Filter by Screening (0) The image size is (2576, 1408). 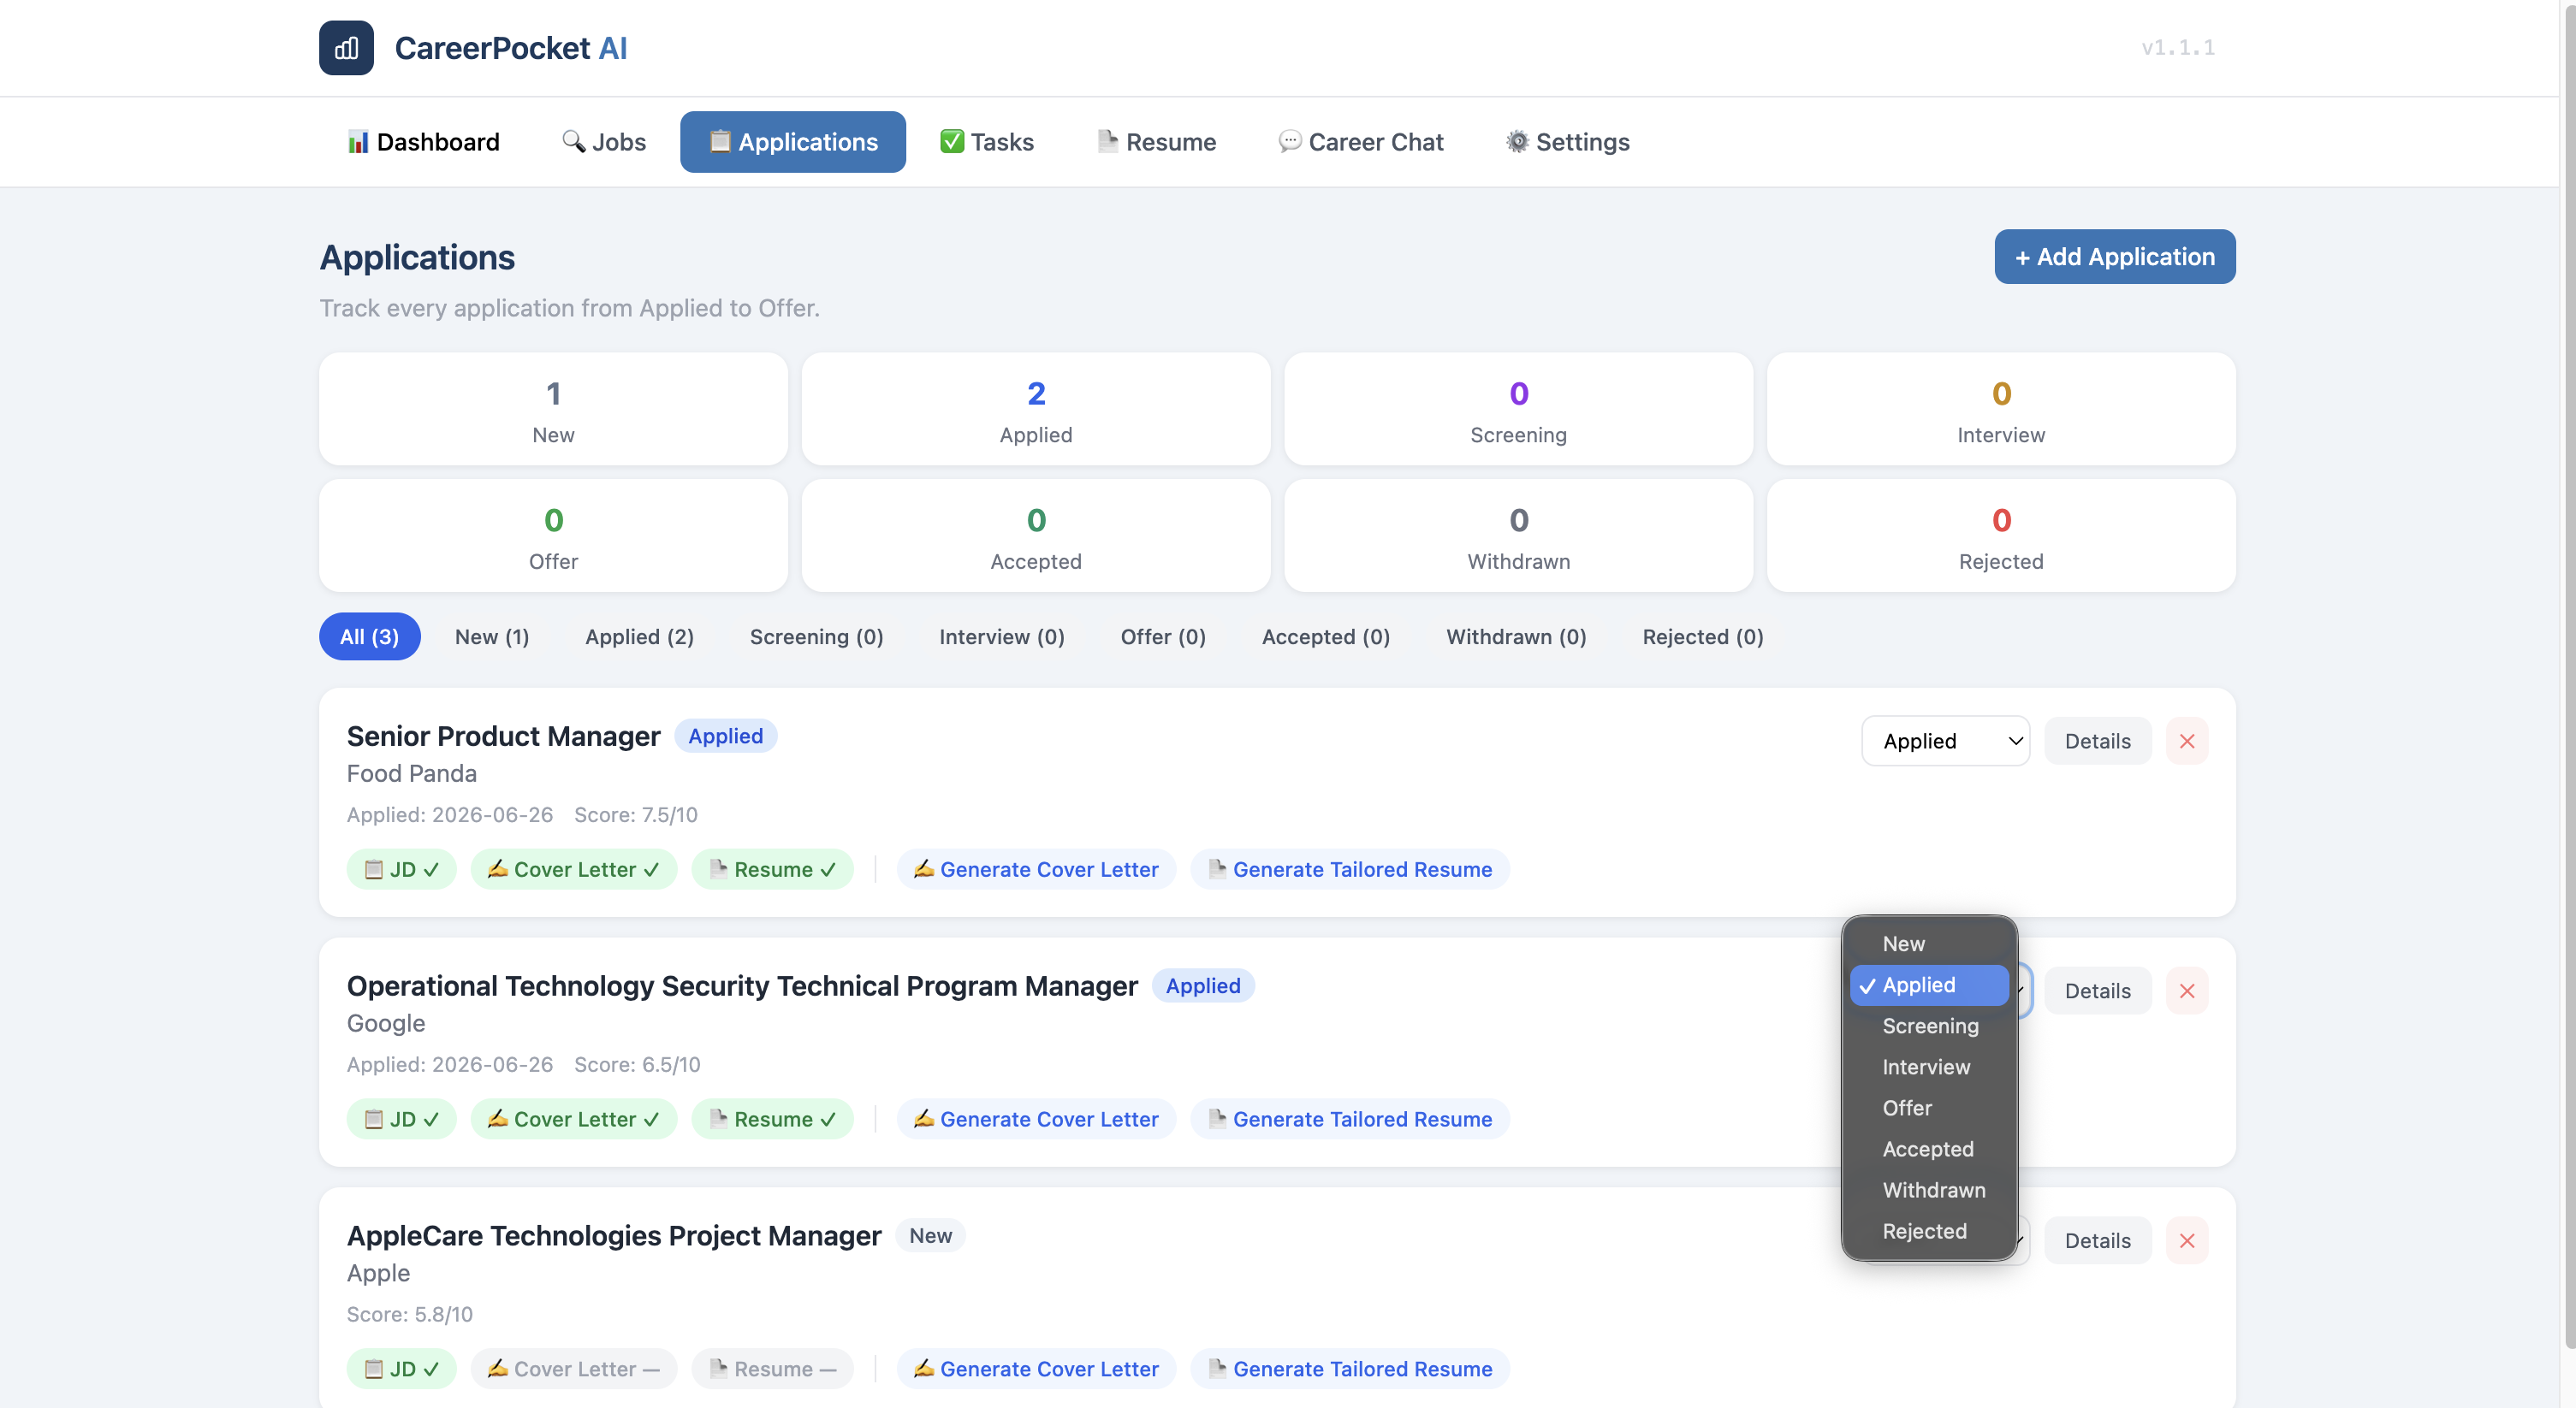(816, 636)
